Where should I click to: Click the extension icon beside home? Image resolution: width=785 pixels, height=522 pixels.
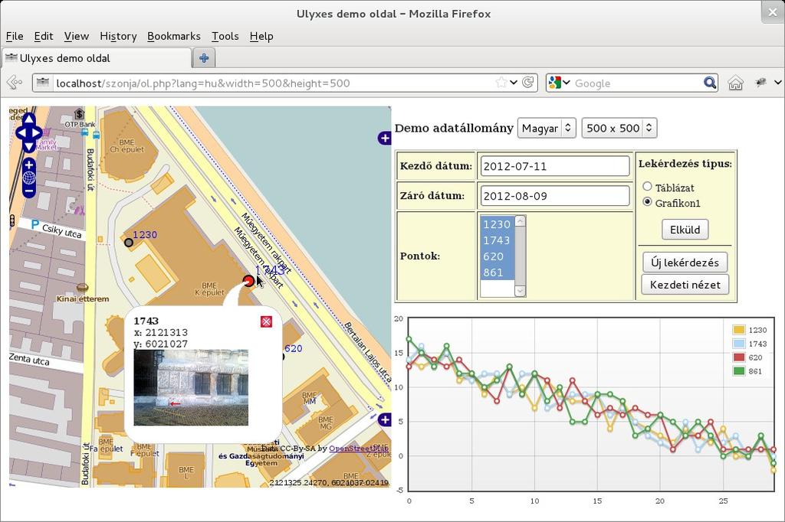pos(760,83)
